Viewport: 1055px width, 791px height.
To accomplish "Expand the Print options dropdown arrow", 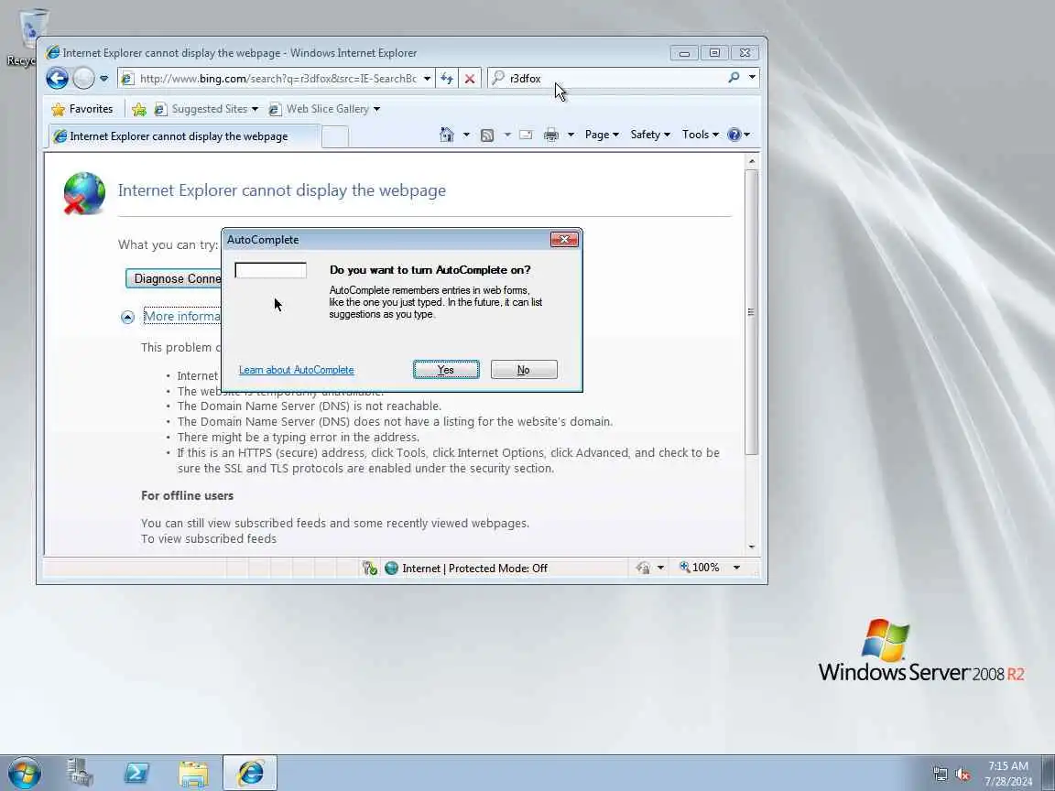I will click(x=571, y=135).
